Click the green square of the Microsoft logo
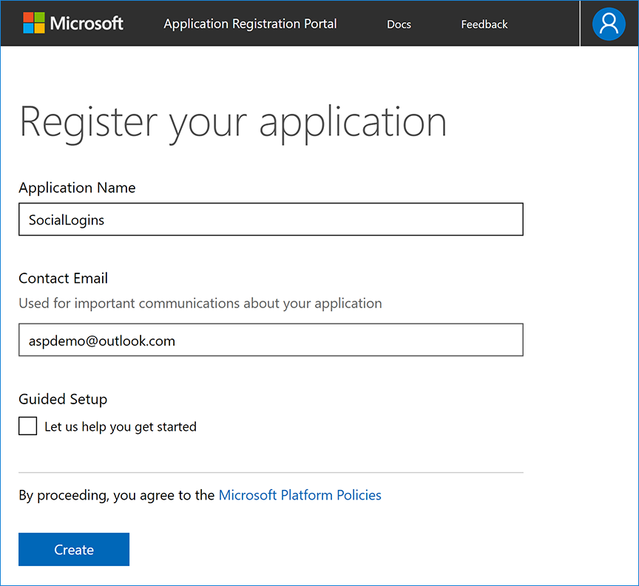Screen dimensions: 639x586 pyautogui.click(x=39, y=17)
